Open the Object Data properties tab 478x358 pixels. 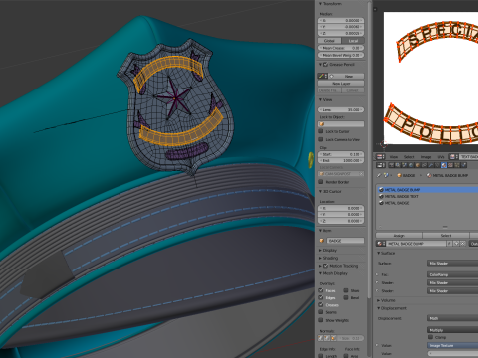point(437,165)
